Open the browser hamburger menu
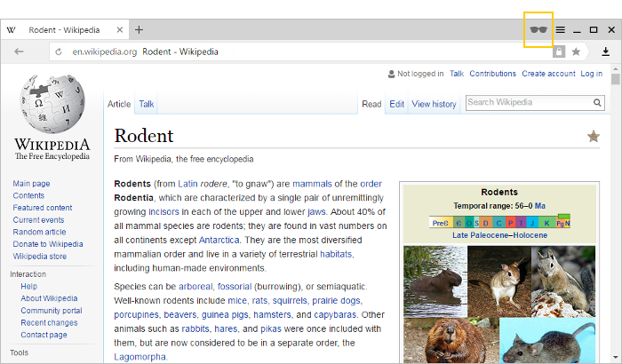 click(560, 29)
